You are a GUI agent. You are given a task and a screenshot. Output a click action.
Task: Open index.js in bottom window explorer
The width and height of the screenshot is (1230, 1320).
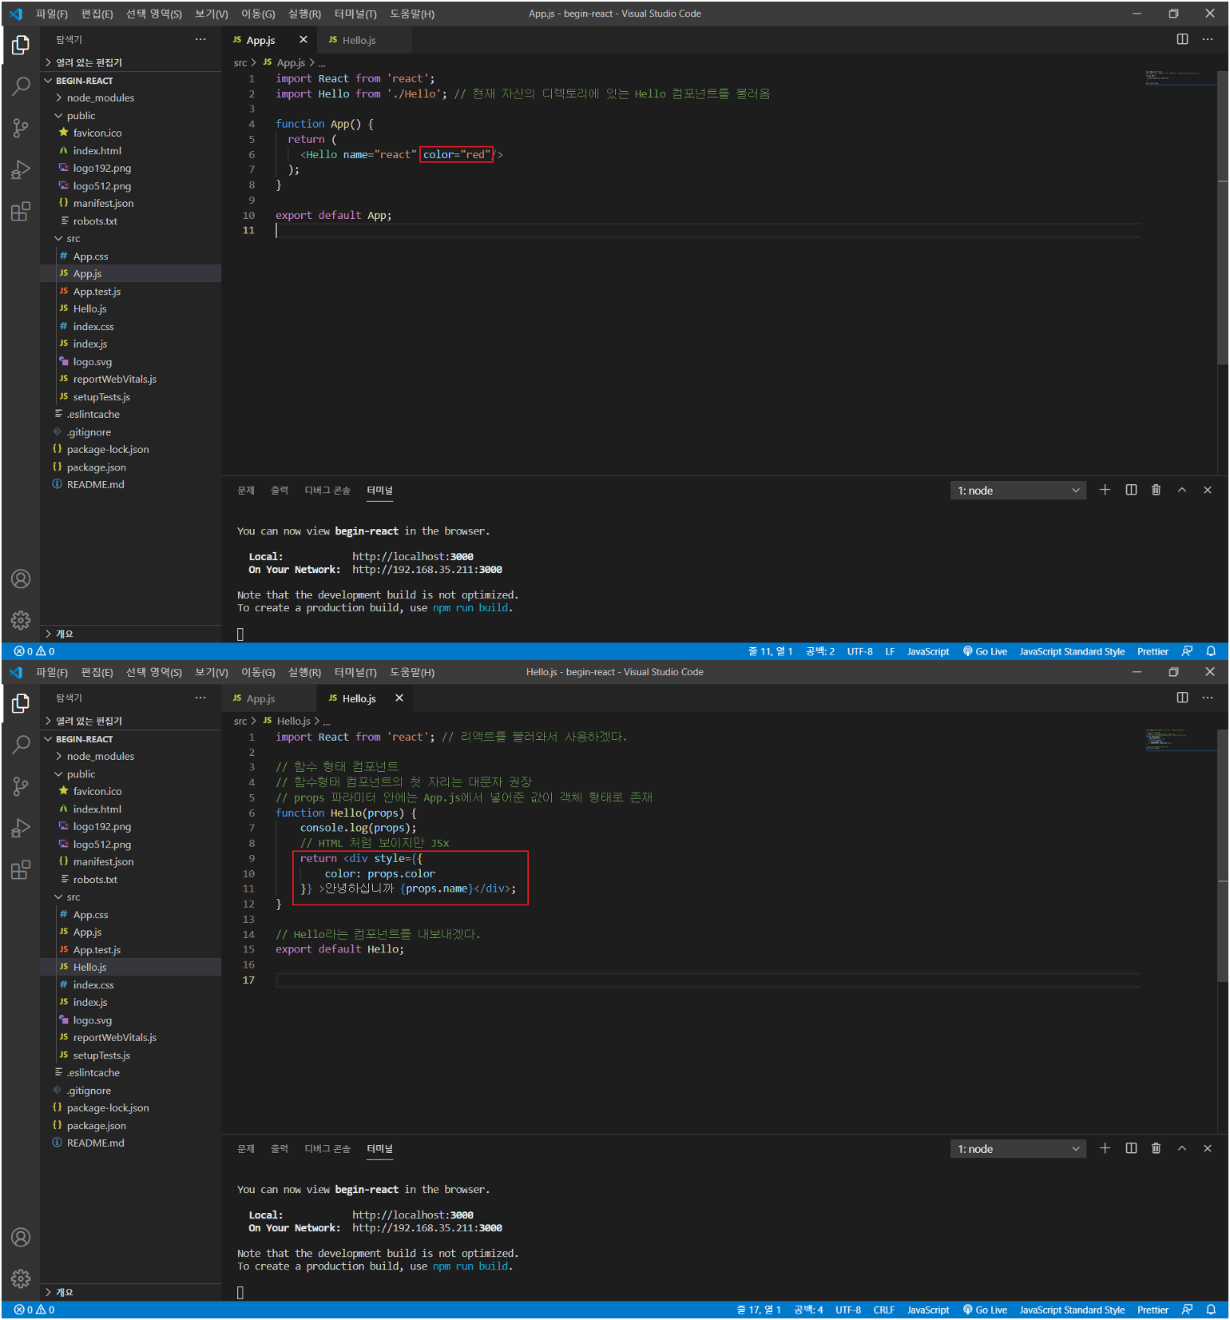coord(132,1002)
